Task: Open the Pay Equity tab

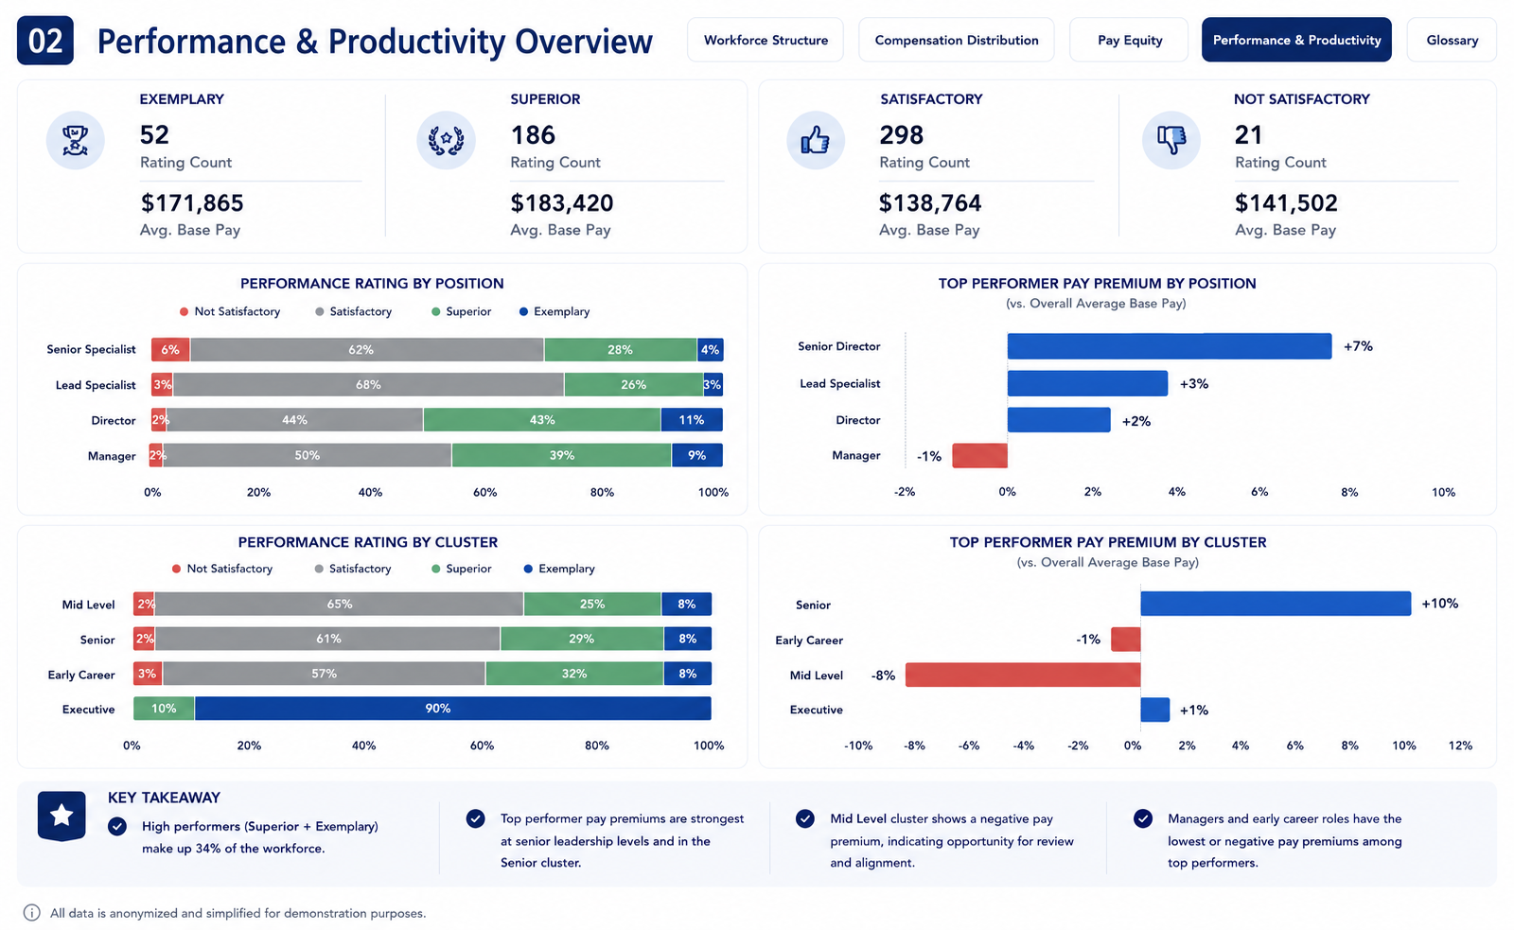Action: [1129, 40]
